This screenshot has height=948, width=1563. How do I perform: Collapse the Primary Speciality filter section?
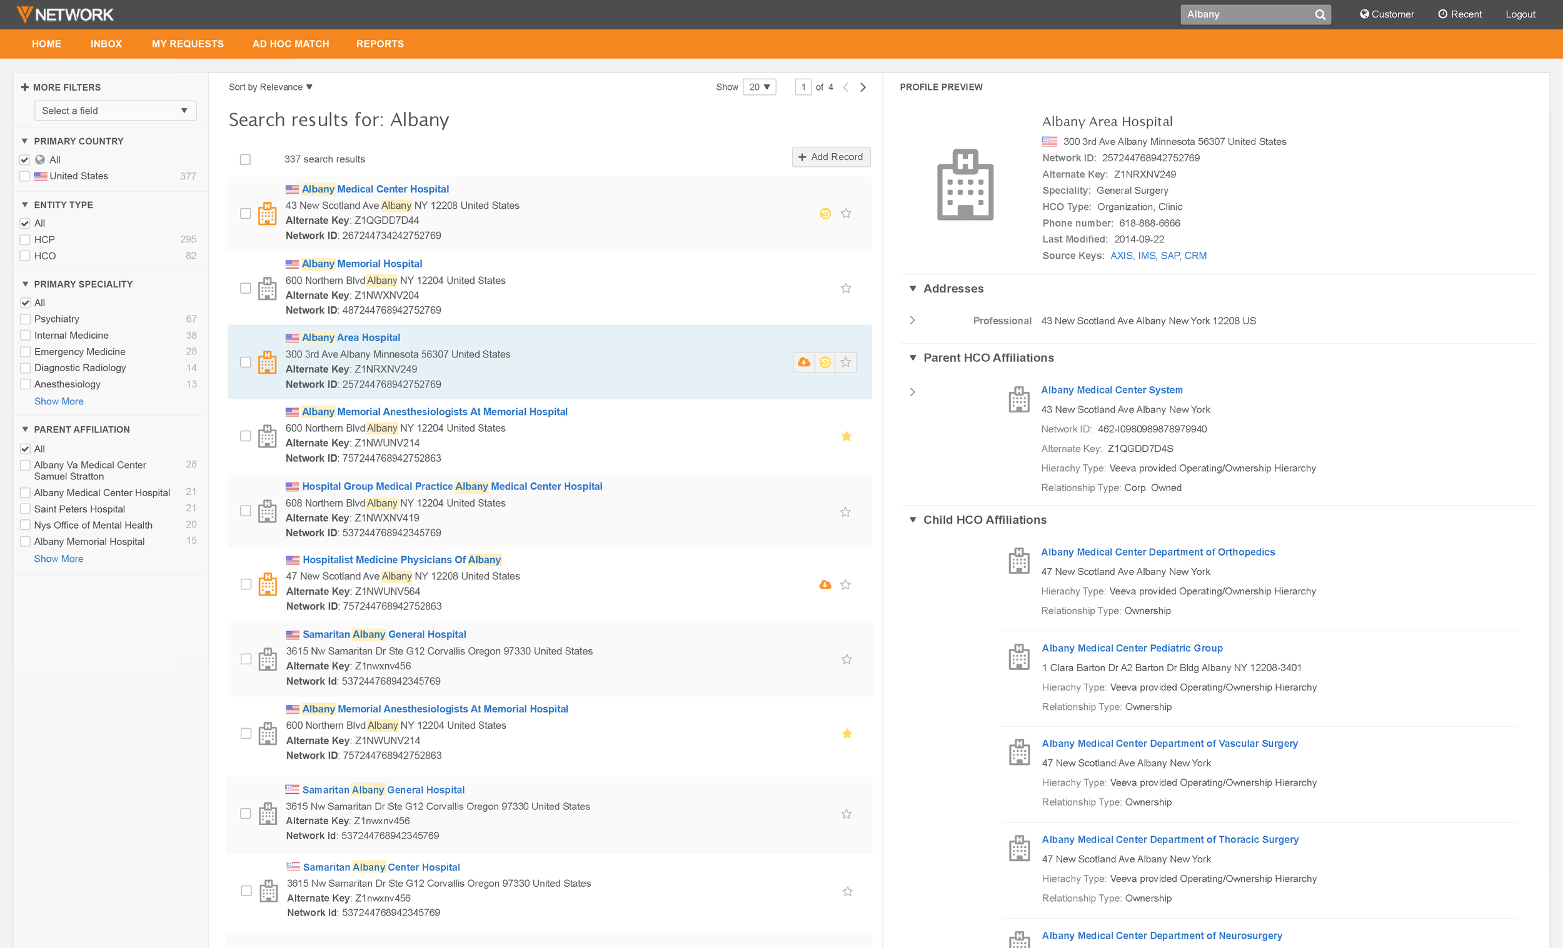24,284
